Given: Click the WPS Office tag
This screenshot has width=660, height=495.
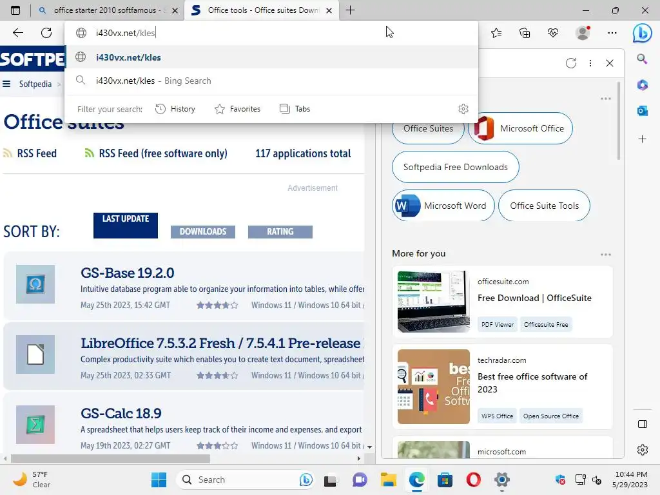Looking at the screenshot, I should coord(497,416).
